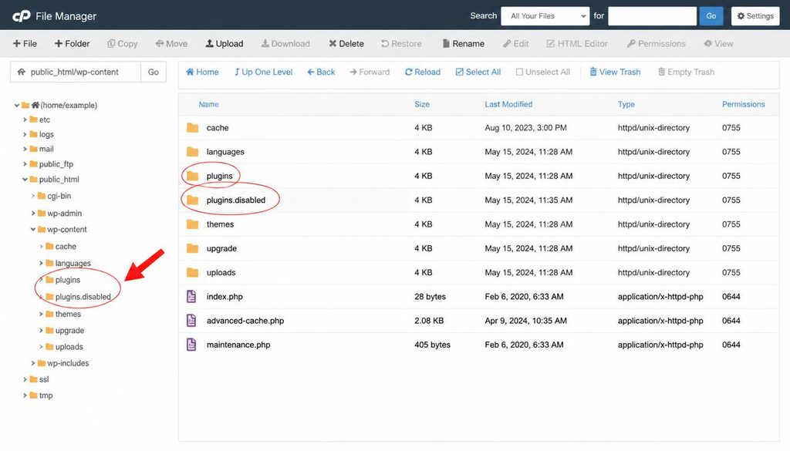
Task: Click the Edit toolbar button
Action: (x=516, y=44)
